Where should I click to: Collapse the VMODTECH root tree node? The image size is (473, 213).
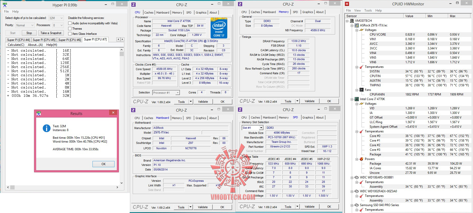[x=347, y=21]
